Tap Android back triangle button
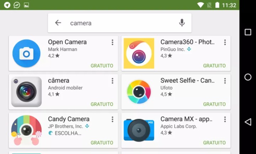Viewport: 256px width, 154px height. pyautogui.click(x=248, y=122)
